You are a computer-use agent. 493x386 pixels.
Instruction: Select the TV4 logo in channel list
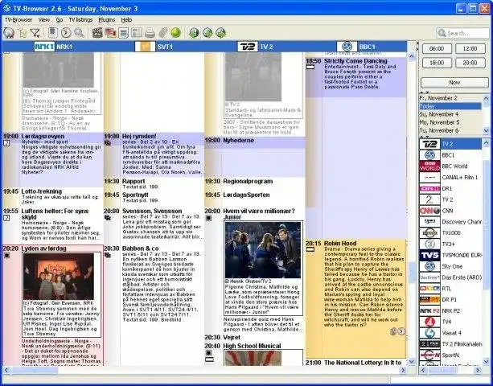click(429, 322)
